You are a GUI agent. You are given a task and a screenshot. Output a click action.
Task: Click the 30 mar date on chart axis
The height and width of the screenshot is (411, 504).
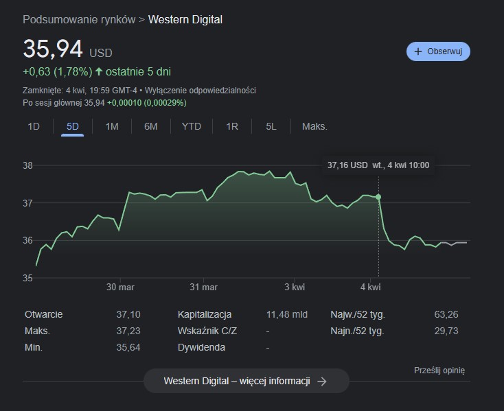(120, 287)
